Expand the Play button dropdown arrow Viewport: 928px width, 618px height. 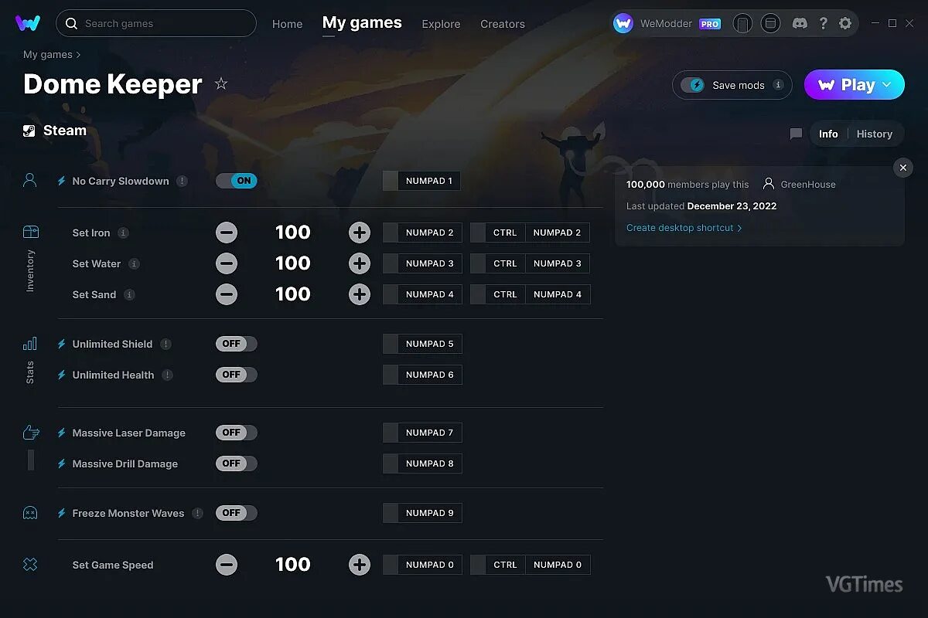point(887,85)
